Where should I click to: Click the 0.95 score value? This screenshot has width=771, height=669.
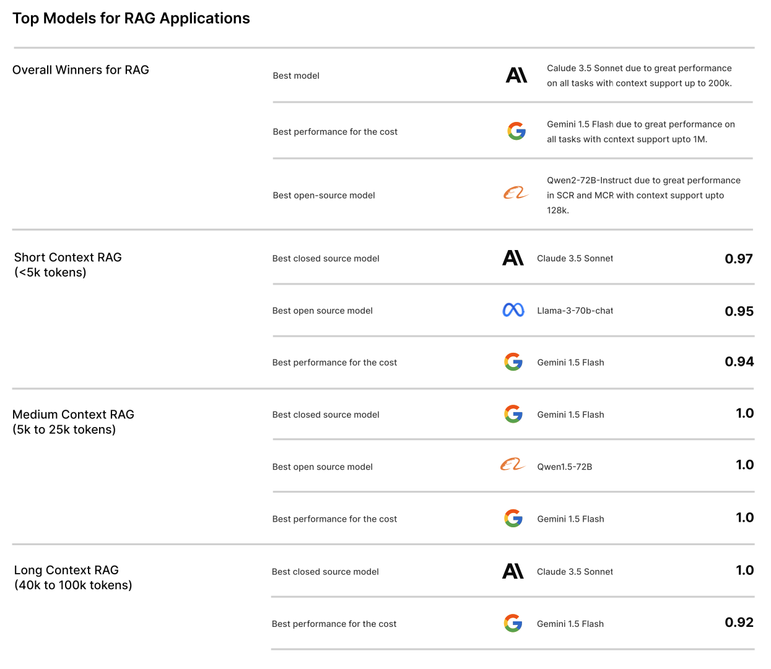tap(739, 311)
